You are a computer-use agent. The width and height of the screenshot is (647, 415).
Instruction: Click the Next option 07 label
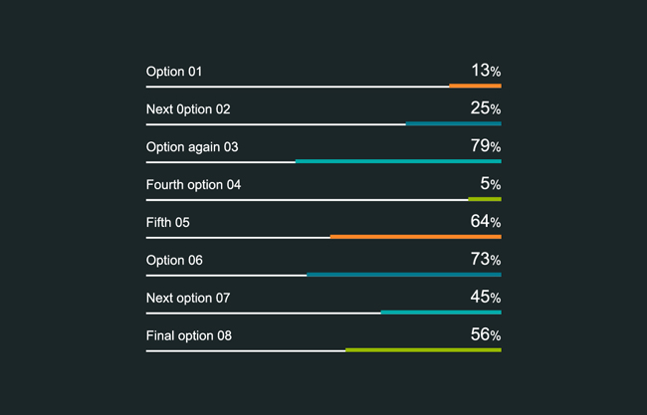188,298
